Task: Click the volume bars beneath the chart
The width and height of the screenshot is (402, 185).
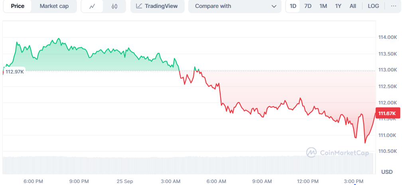Action: click(x=187, y=165)
